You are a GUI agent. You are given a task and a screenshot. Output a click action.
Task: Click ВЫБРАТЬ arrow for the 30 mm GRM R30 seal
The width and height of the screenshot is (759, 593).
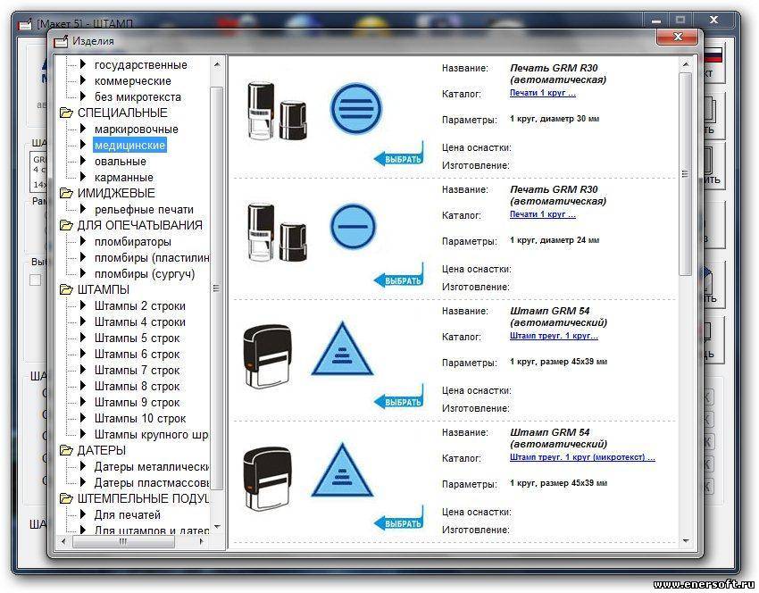tap(398, 159)
